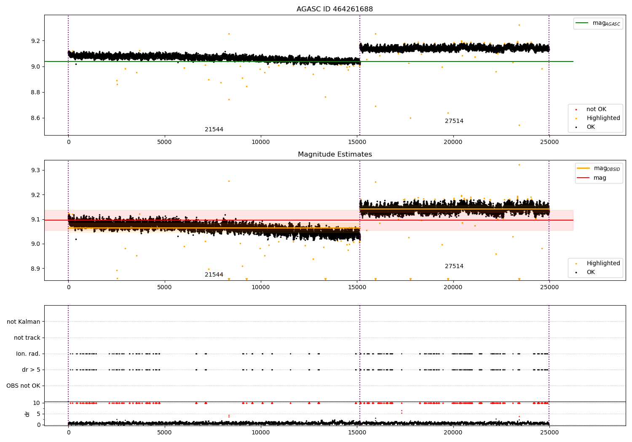Click 'OK' legend entry in the top plot

point(591,127)
